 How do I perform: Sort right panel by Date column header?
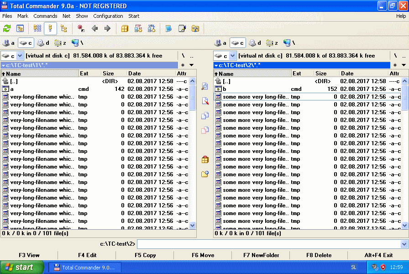pos(364,74)
